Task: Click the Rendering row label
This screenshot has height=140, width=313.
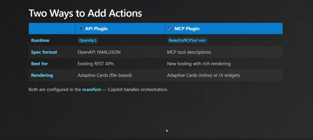Action: (42, 75)
